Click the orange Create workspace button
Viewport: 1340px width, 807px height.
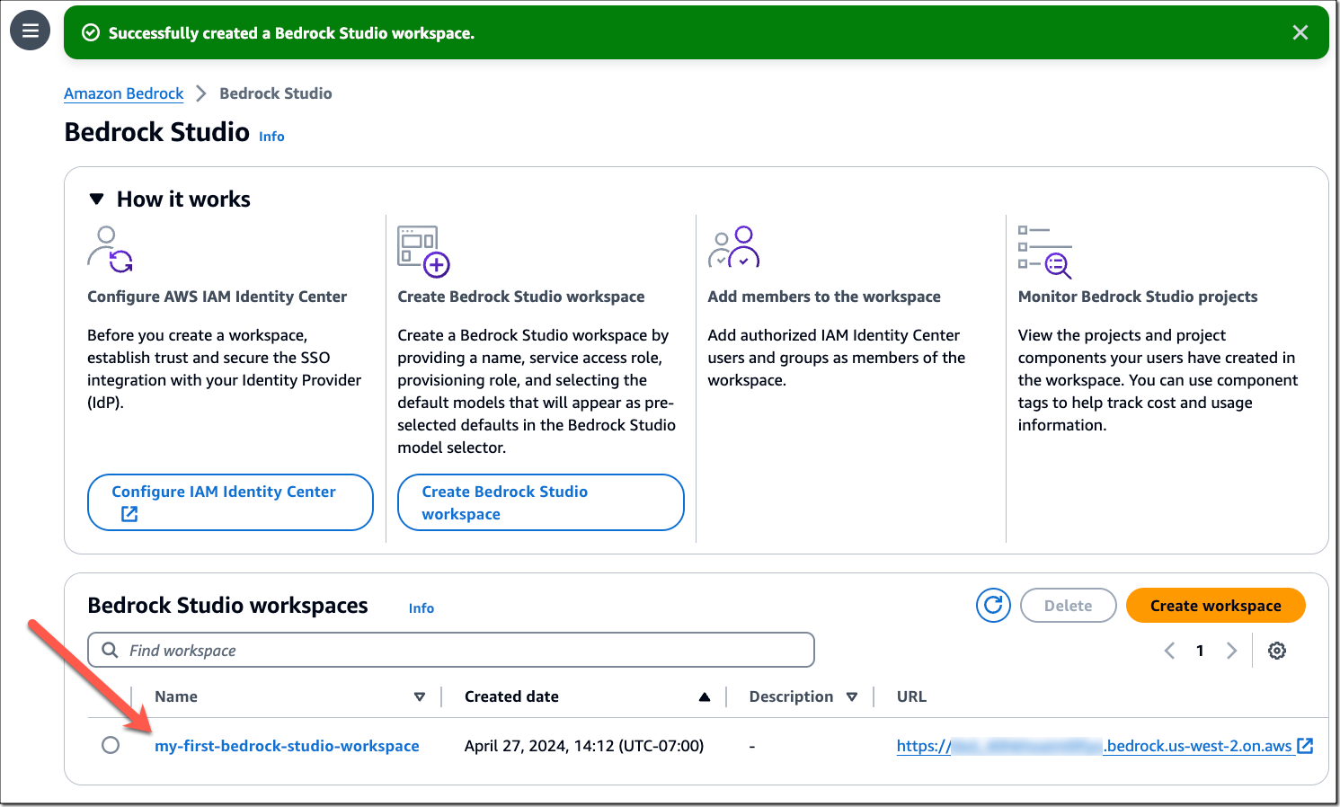[1215, 606]
